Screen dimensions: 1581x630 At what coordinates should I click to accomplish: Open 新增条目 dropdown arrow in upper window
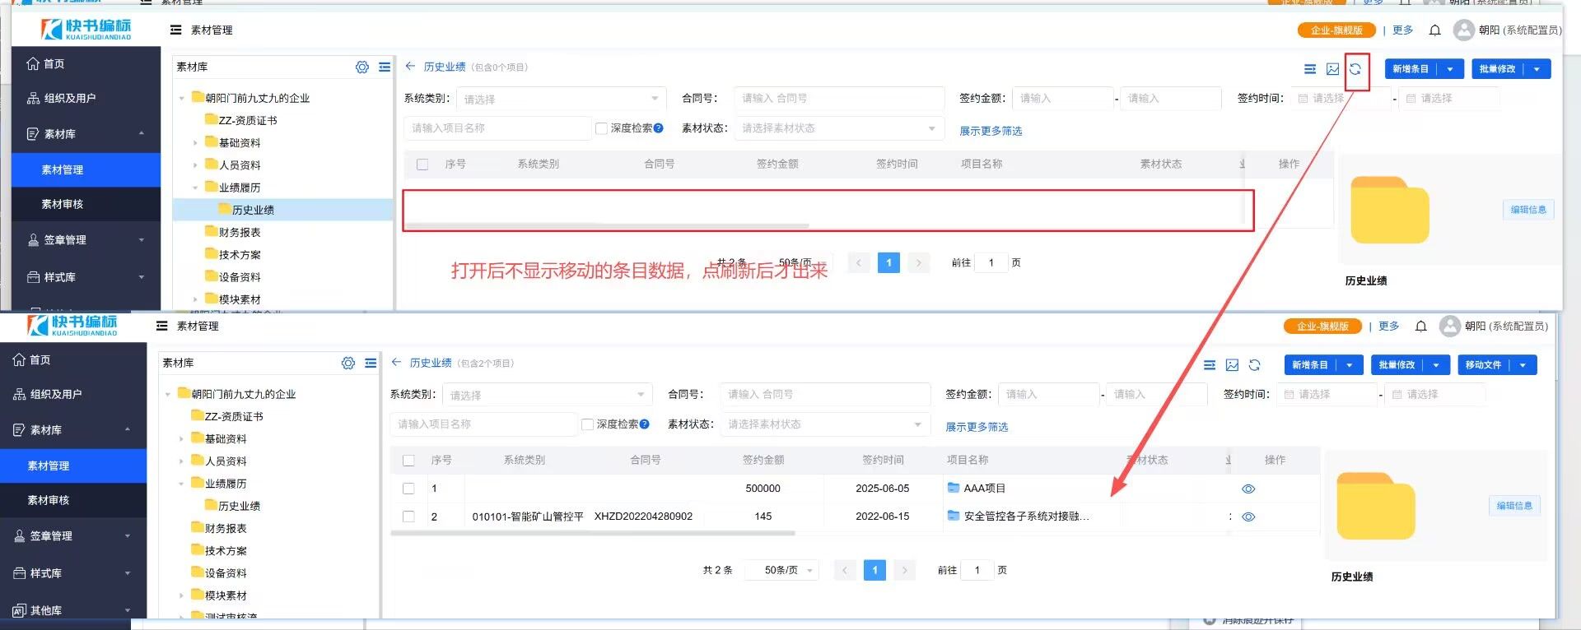pos(1450,69)
